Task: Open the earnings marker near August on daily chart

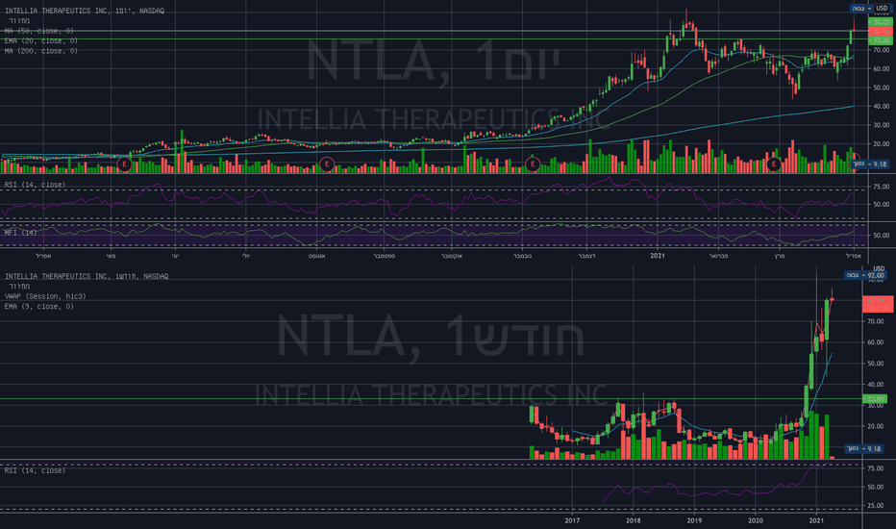Action: pos(327,164)
